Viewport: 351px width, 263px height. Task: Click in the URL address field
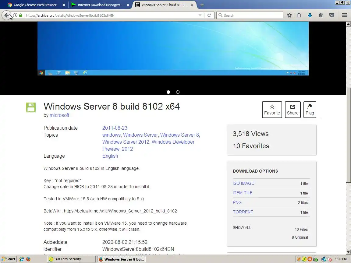[x=111, y=15]
